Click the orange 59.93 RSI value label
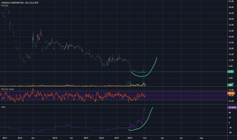This screenshot has height=140, width=237. coord(231,93)
